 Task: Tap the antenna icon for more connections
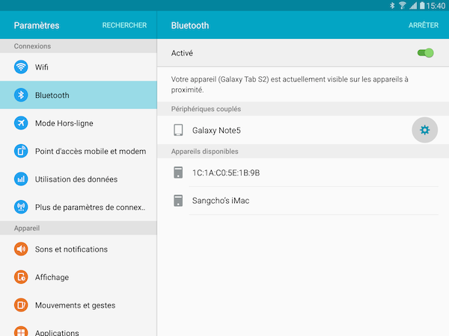tap(21, 207)
